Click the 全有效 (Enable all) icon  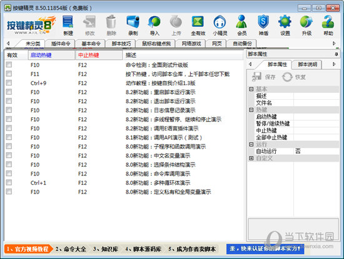198,26
